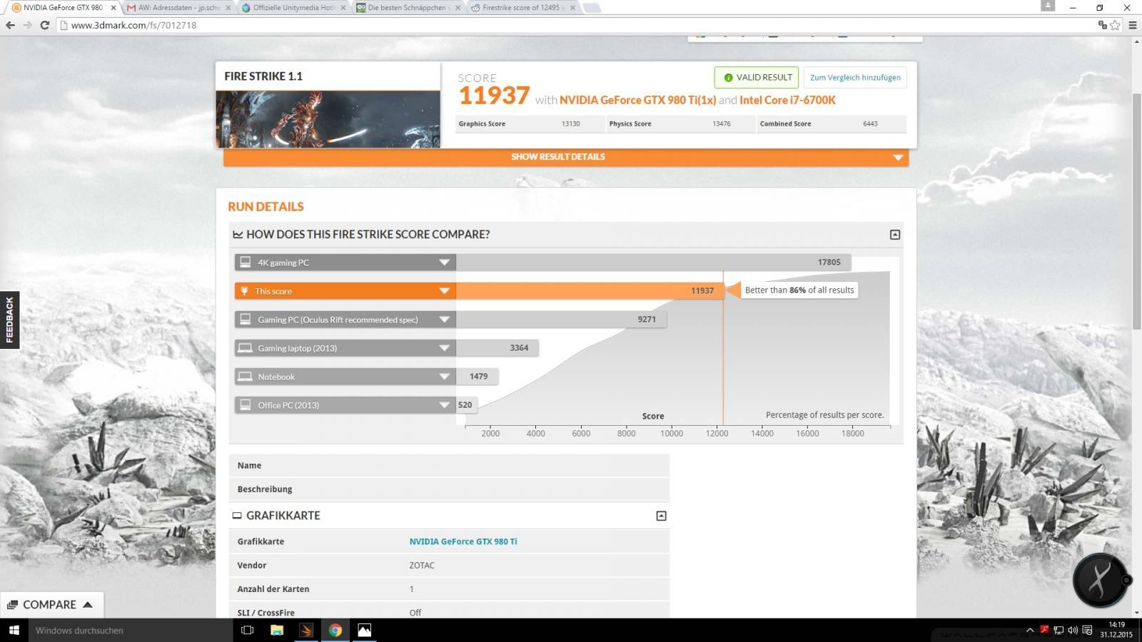Click the page vertical scrollbar
This screenshot has width=1142, height=642.
[1136, 210]
